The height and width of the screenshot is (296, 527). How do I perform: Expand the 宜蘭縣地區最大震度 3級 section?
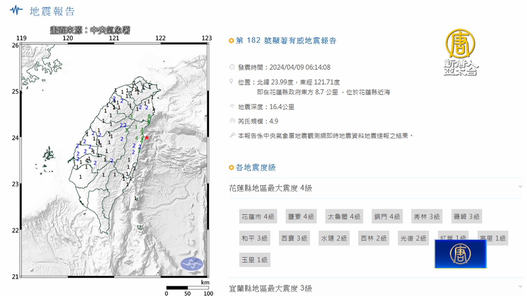(x=270, y=288)
